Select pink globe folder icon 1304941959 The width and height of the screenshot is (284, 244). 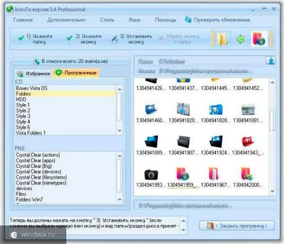(x=183, y=177)
